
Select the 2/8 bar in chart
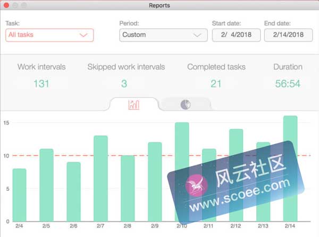(x=128, y=188)
